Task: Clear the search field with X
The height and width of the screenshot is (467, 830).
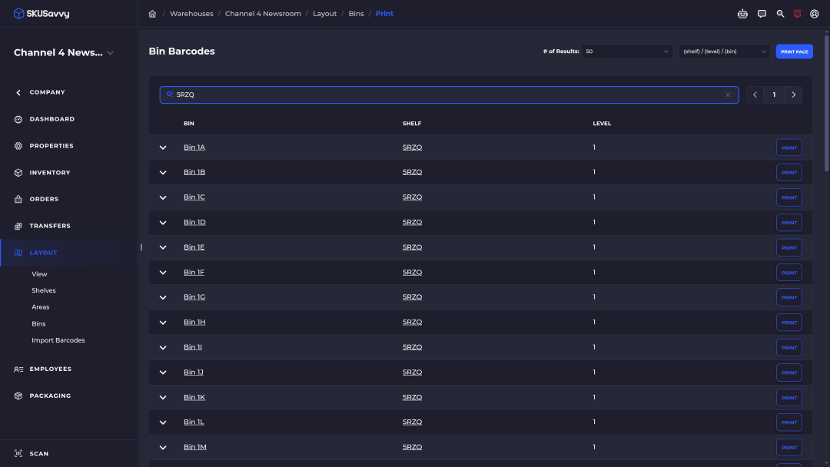Action: click(x=728, y=94)
